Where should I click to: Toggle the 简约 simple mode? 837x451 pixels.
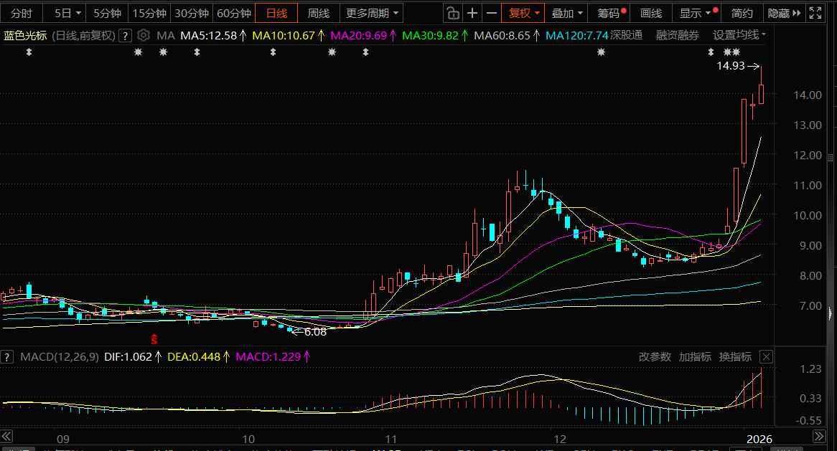(x=742, y=13)
